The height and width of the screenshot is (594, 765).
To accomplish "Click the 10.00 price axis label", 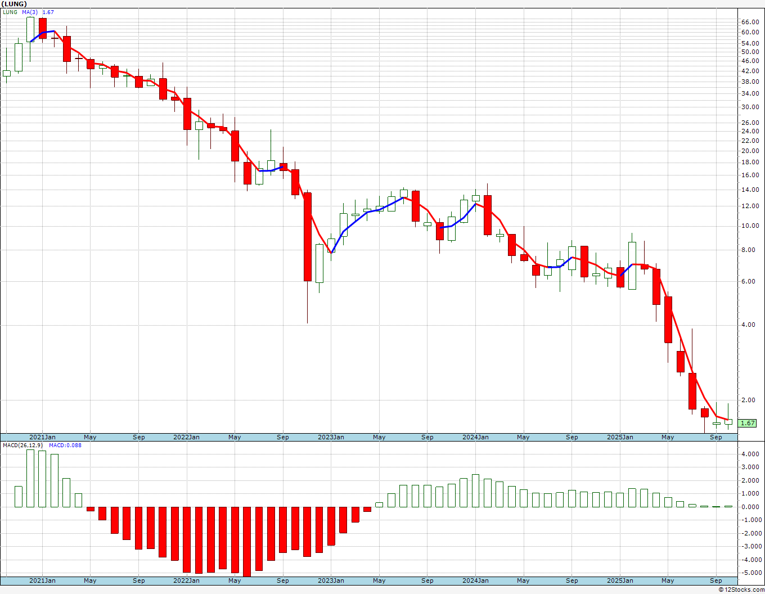I will click(x=750, y=226).
